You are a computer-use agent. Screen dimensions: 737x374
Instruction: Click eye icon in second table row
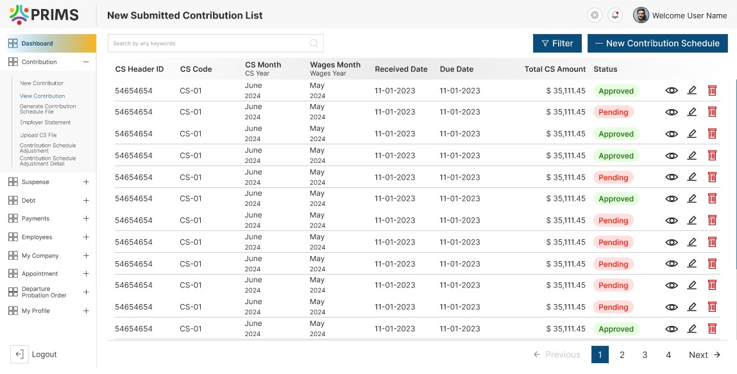pyautogui.click(x=672, y=112)
